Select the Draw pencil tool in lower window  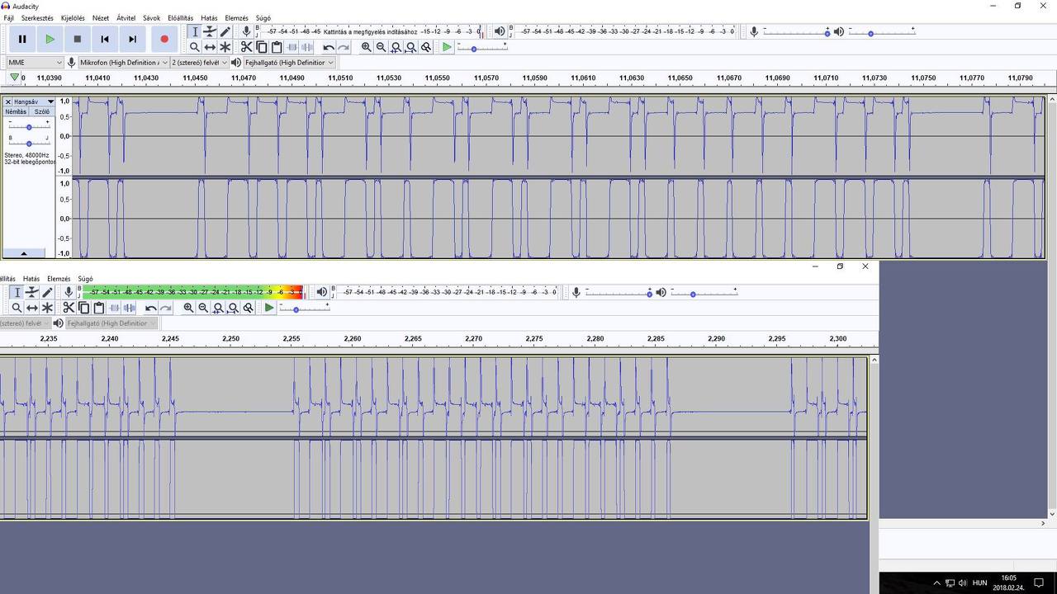click(47, 292)
